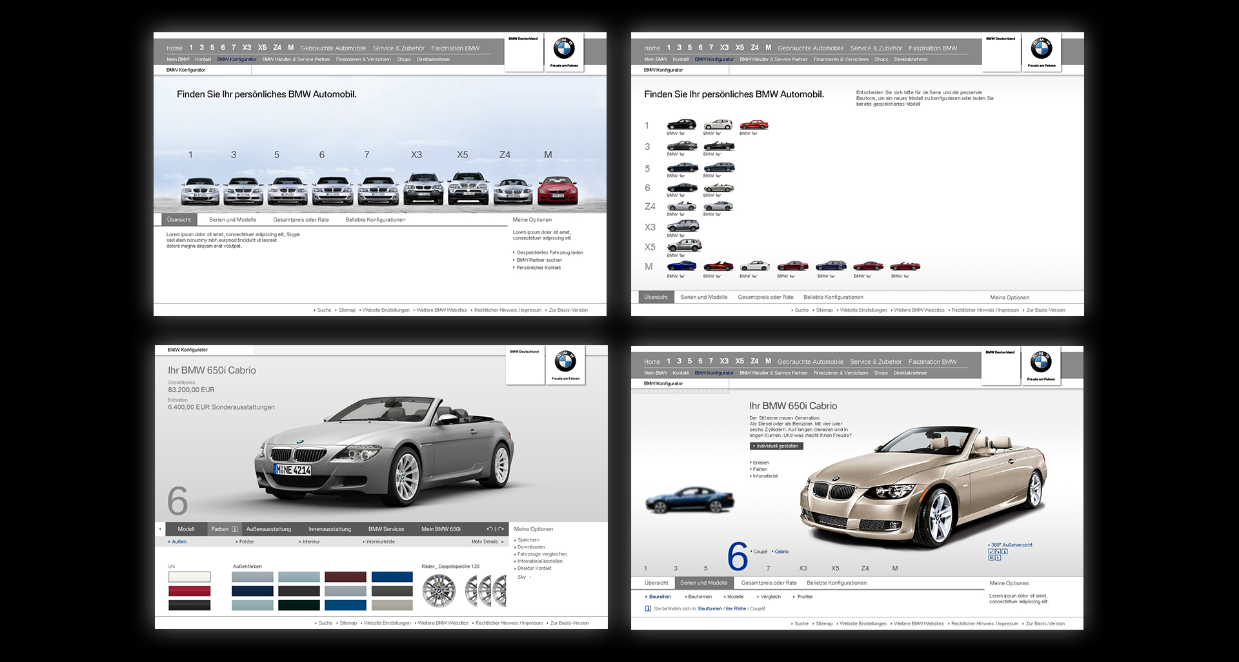Click Fahrzeuge vergleichen link
The width and height of the screenshot is (1239, 662).
[x=541, y=554]
